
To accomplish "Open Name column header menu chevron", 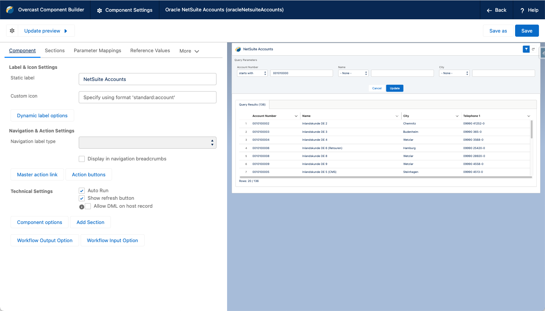I will point(397,116).
